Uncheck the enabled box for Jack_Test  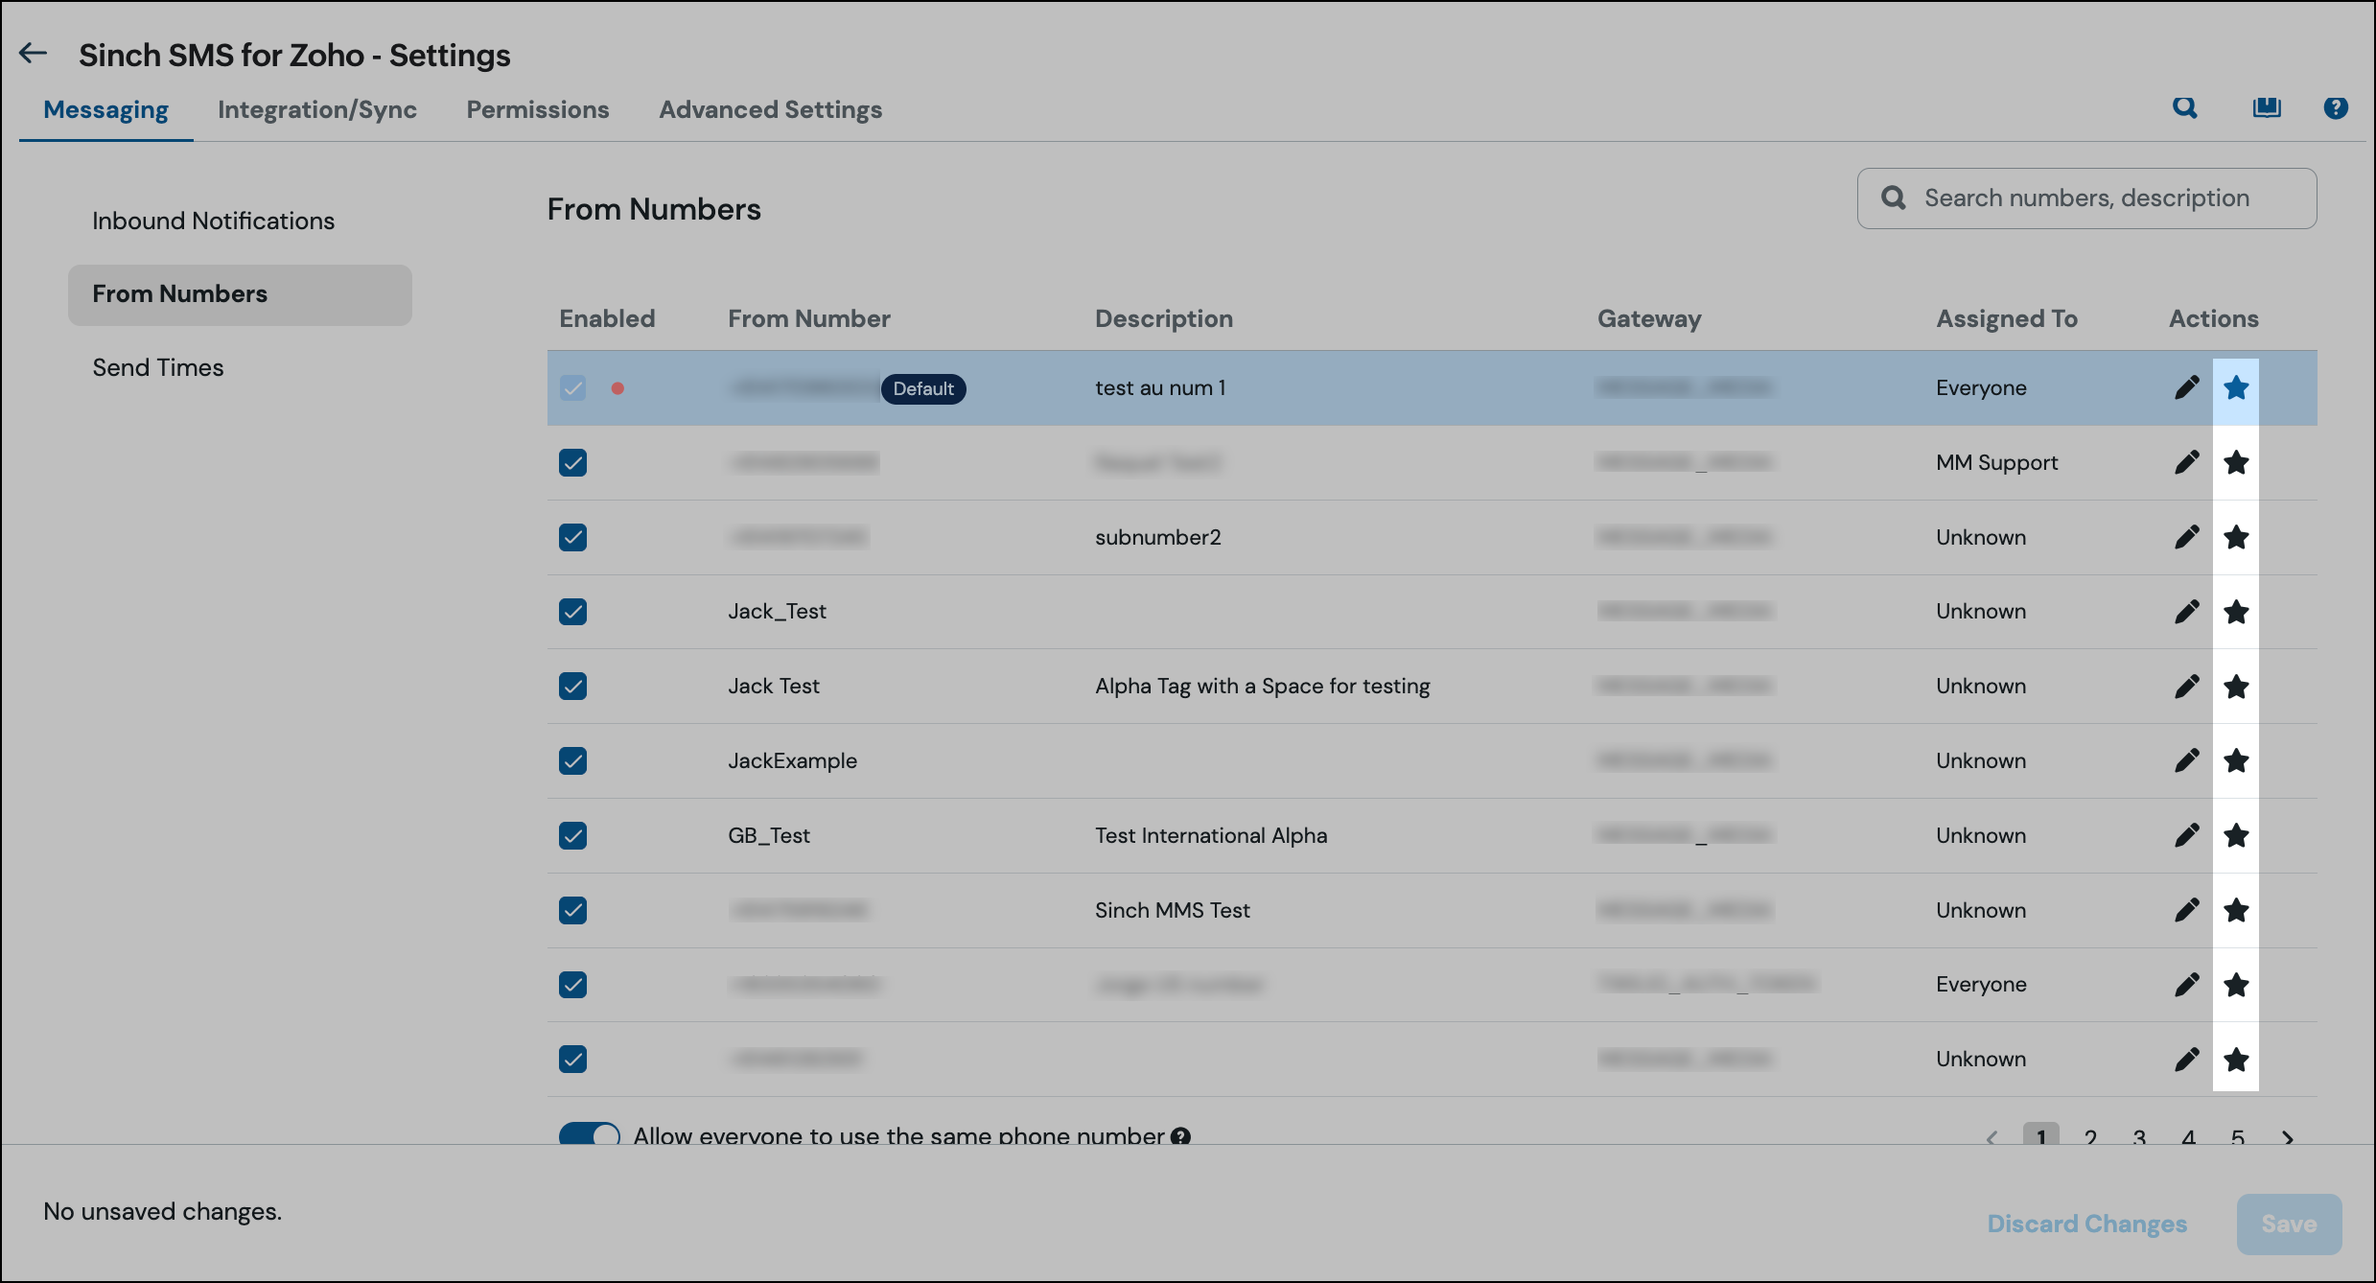click(x=572, y=612)
